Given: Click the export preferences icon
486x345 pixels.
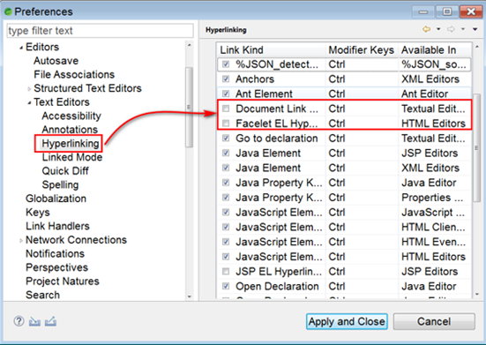Looking at the screenshot, I should (50, 321).
